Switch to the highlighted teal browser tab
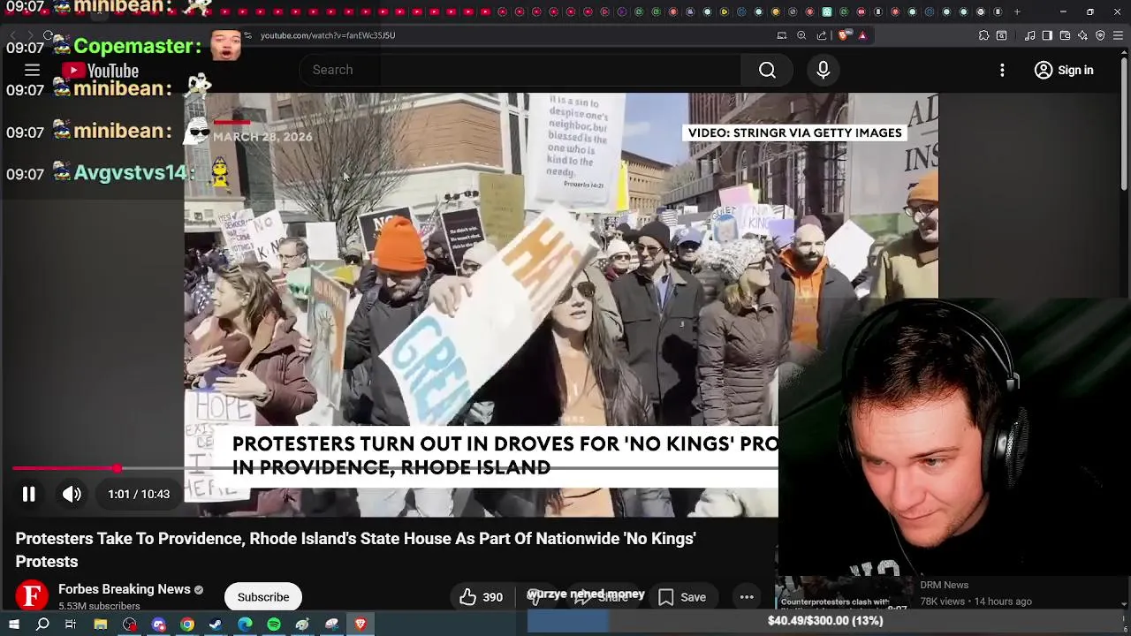This screenshot has height=636, width=1131. pos(827,11)
